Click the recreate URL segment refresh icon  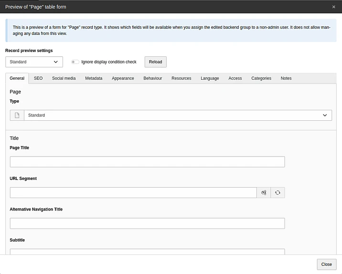tap(278, 193)
